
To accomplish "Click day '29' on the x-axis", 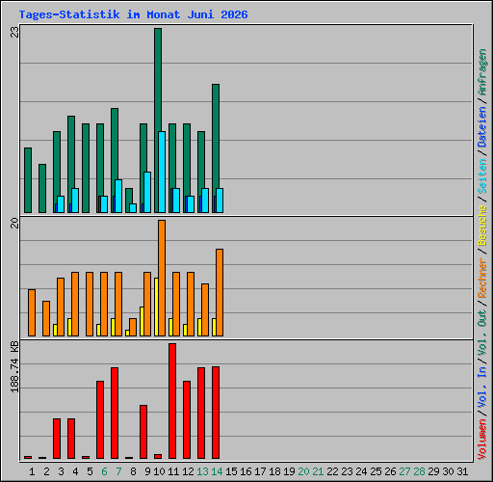I will (433, 471).
